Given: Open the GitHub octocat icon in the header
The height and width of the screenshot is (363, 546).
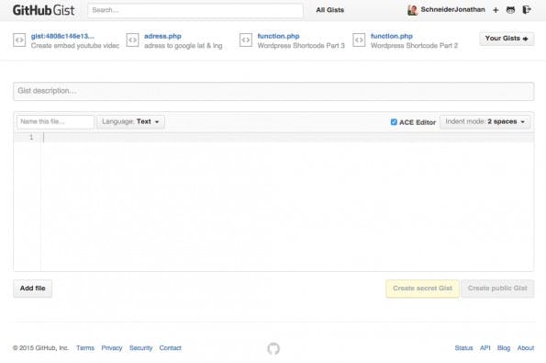Looking at the screenshot, I should [x=510, y=10].
